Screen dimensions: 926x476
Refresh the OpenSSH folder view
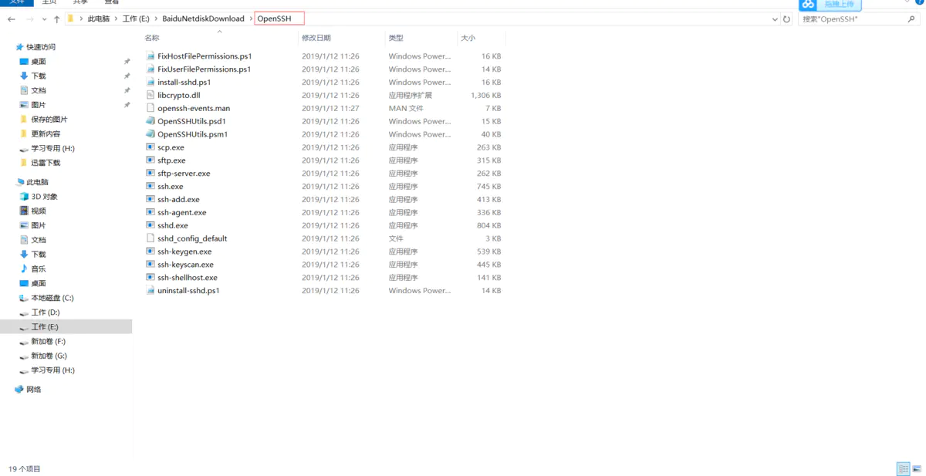tap(786, 19)
